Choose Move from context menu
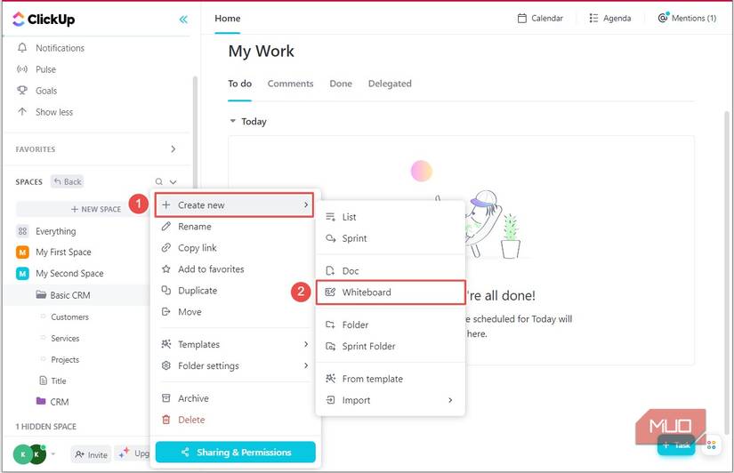Screen dimensions: 734x473 pyautogui.click(x=190, y=311)
